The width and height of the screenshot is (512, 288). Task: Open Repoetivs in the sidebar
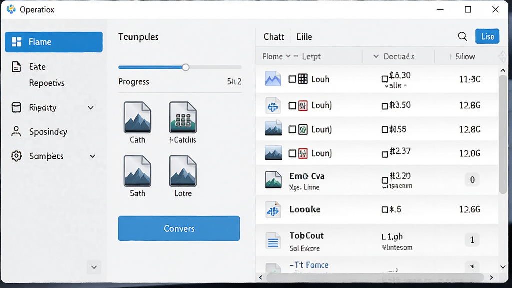[x=47, y=83]
